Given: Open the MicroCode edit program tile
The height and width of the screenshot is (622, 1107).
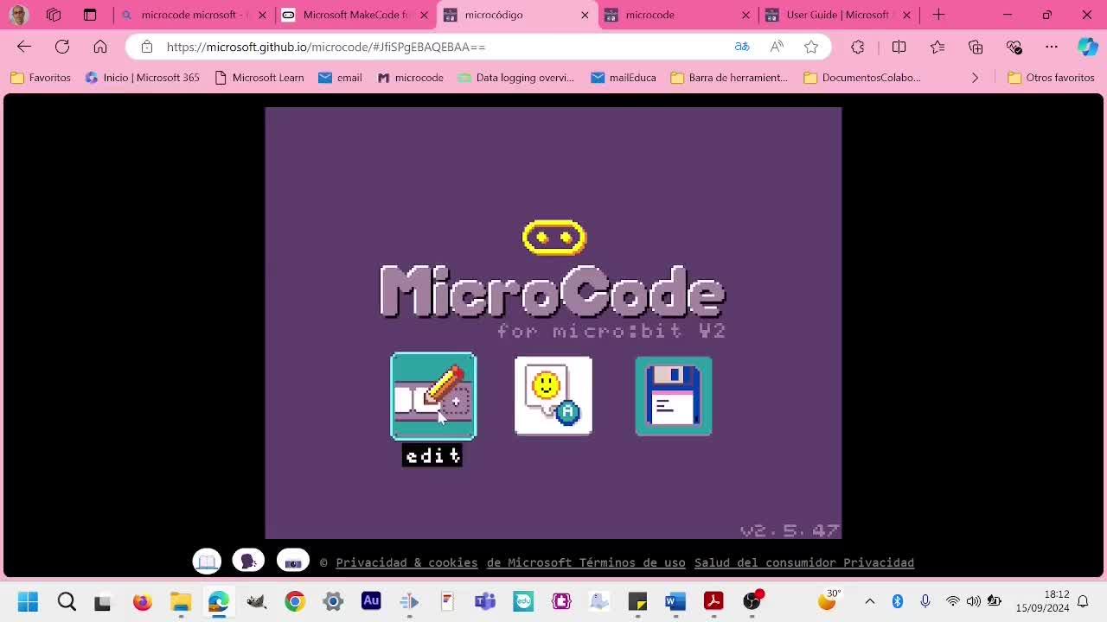Looking at the screenshot, I should coord(433,397).
